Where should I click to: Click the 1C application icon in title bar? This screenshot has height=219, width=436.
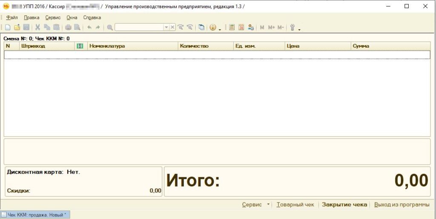(6, 6)
